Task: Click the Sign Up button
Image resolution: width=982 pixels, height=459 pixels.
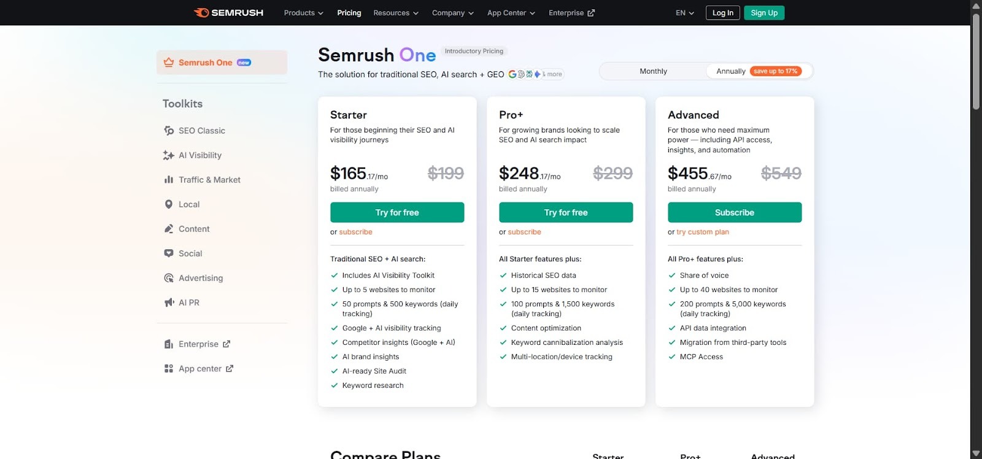Action: coord(764,13)
